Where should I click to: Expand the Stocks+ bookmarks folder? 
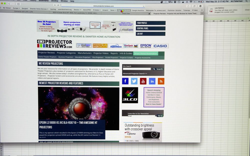point(77,10)
